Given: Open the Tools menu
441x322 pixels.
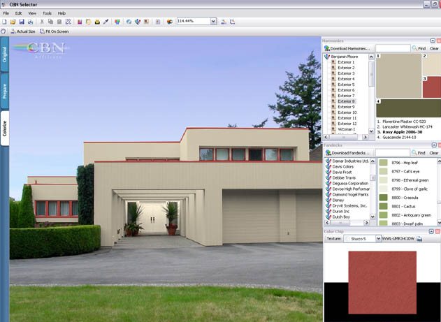Looking at the screenshot, I should [x=47, y=13].
